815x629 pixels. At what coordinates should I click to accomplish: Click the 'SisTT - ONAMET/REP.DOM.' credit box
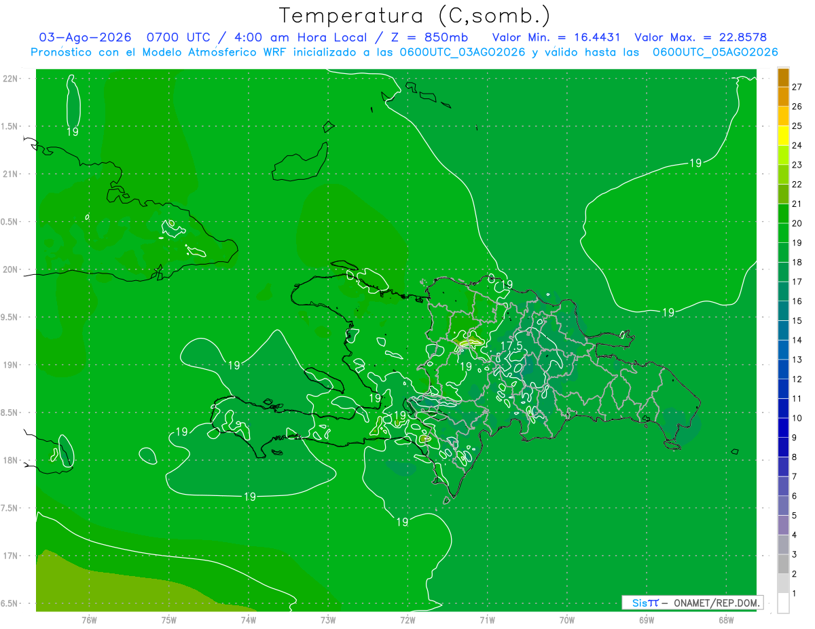click(x=692, y=603)
